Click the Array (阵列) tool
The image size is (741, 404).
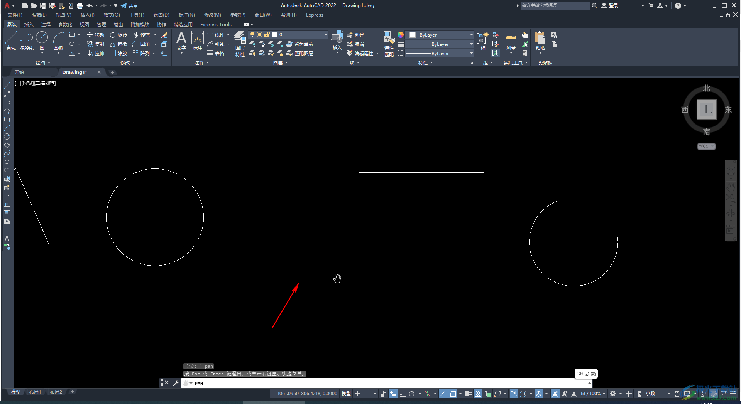[x=141, y=53]
